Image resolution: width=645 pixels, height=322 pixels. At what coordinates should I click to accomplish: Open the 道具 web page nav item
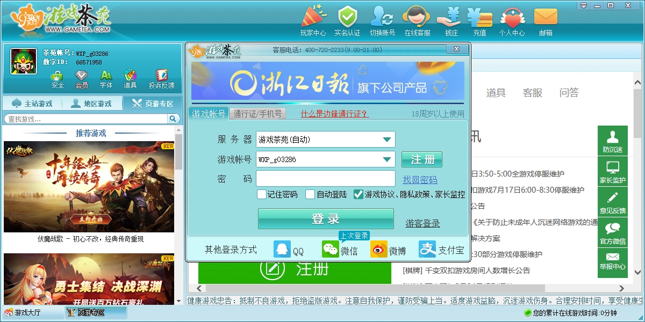point(496,93)
